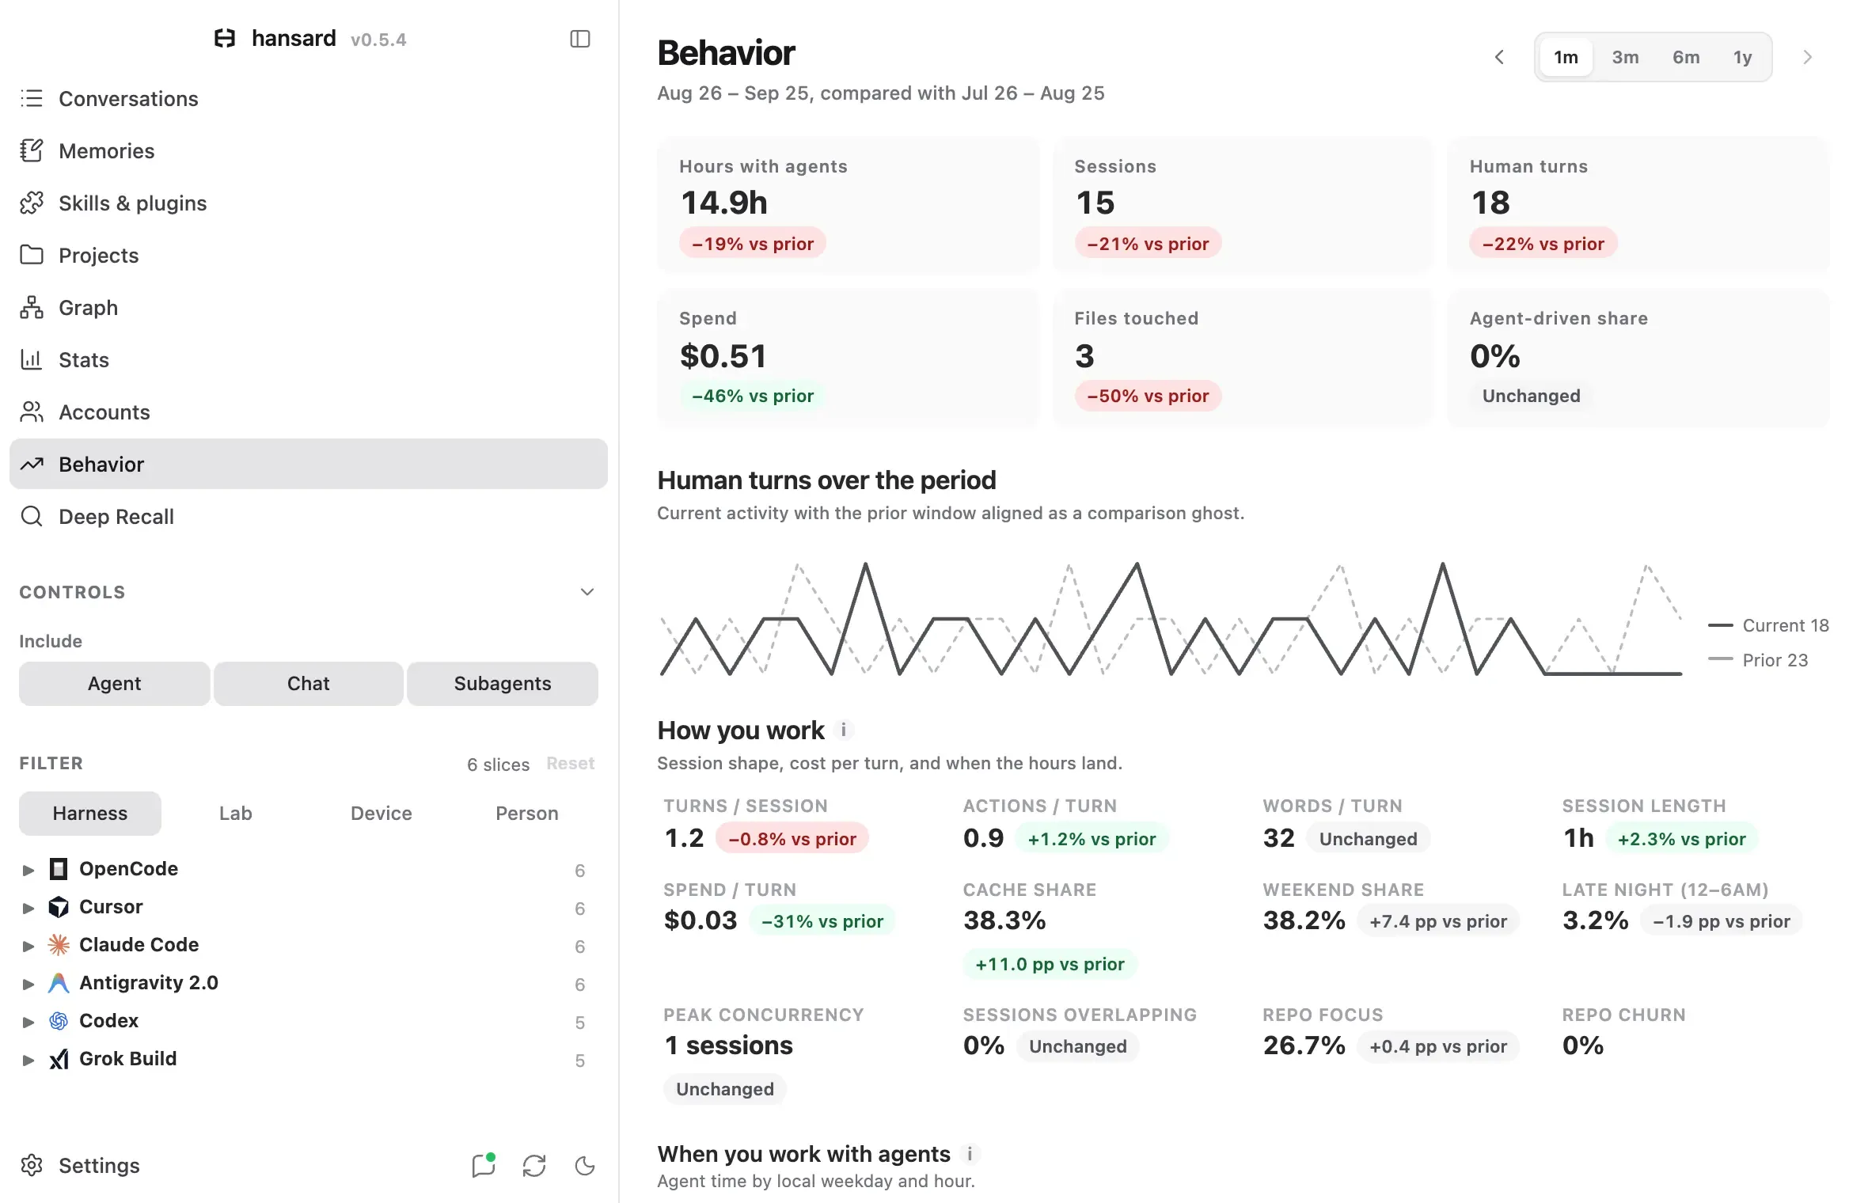Open the Behavior sidebar item
This screenshot has height=1203, width=1868.
tap(308, 464)
